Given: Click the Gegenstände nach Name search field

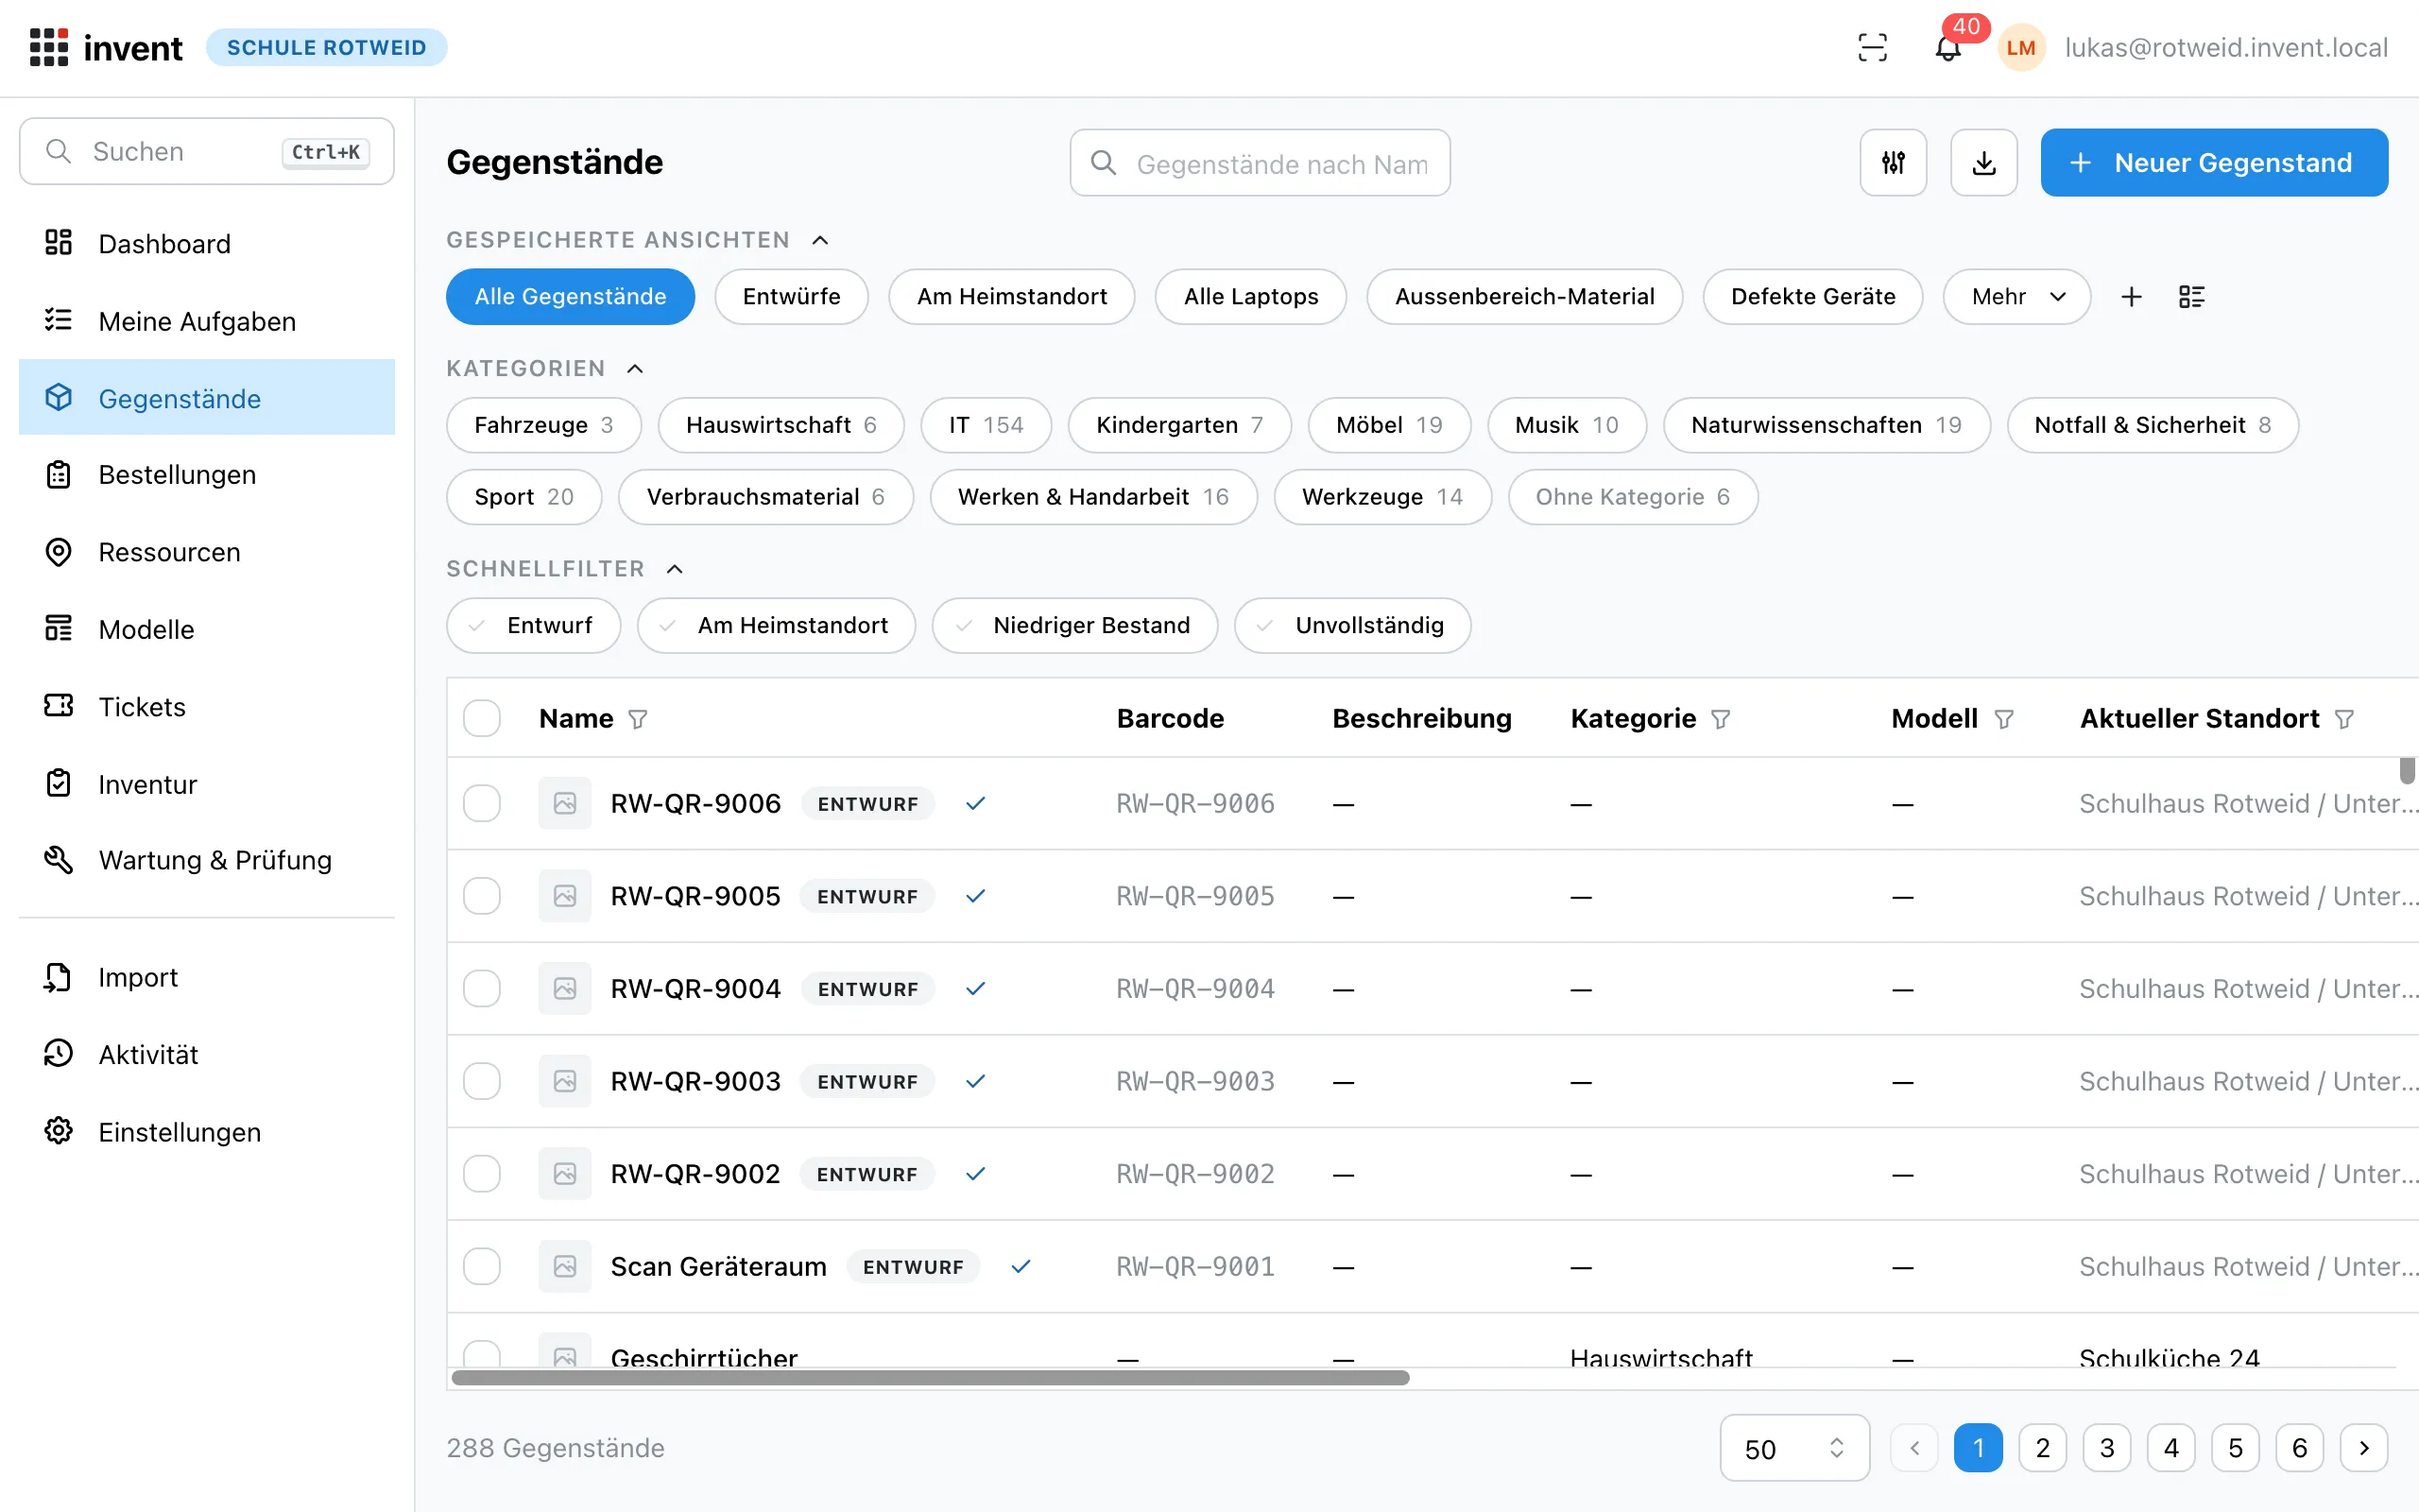Looking at the screenshot, I should tap(1260, 163).
